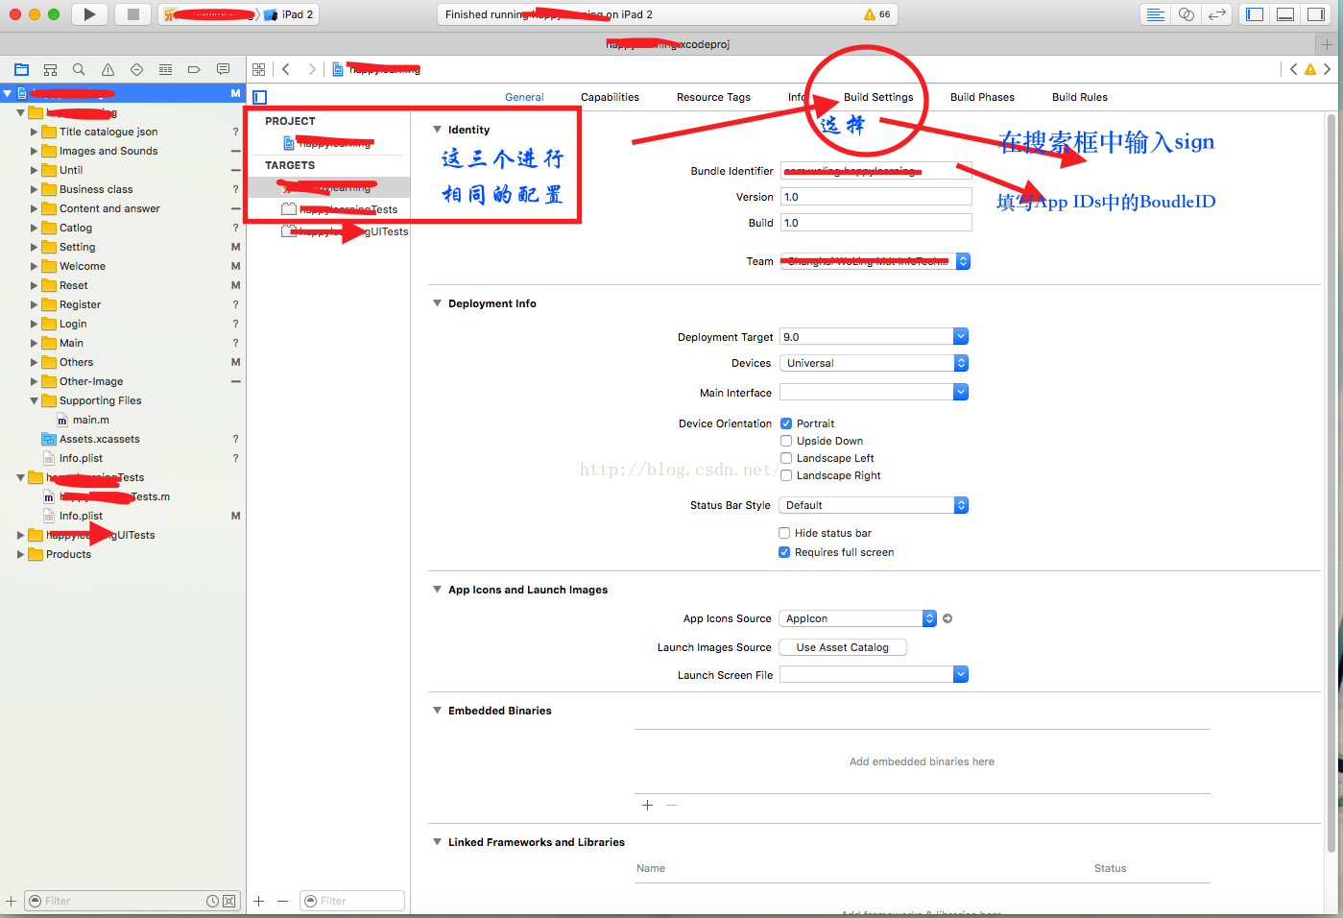1343x918 pixels.
Task: Click the yellow warning issue icon in jump bar
Action: click(1310, 69)
